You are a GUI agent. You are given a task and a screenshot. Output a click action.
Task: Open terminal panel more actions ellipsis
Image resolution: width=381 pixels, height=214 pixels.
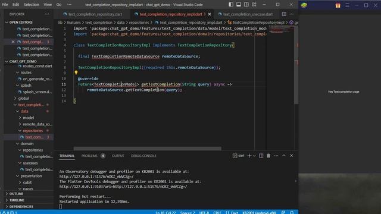click(x=276, y=156)
